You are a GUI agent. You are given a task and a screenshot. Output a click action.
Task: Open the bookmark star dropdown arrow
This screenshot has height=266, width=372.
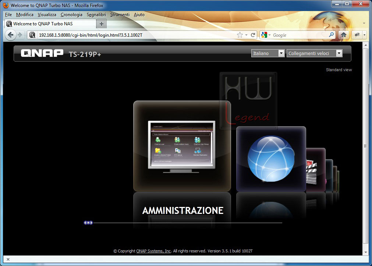(246, 35)
